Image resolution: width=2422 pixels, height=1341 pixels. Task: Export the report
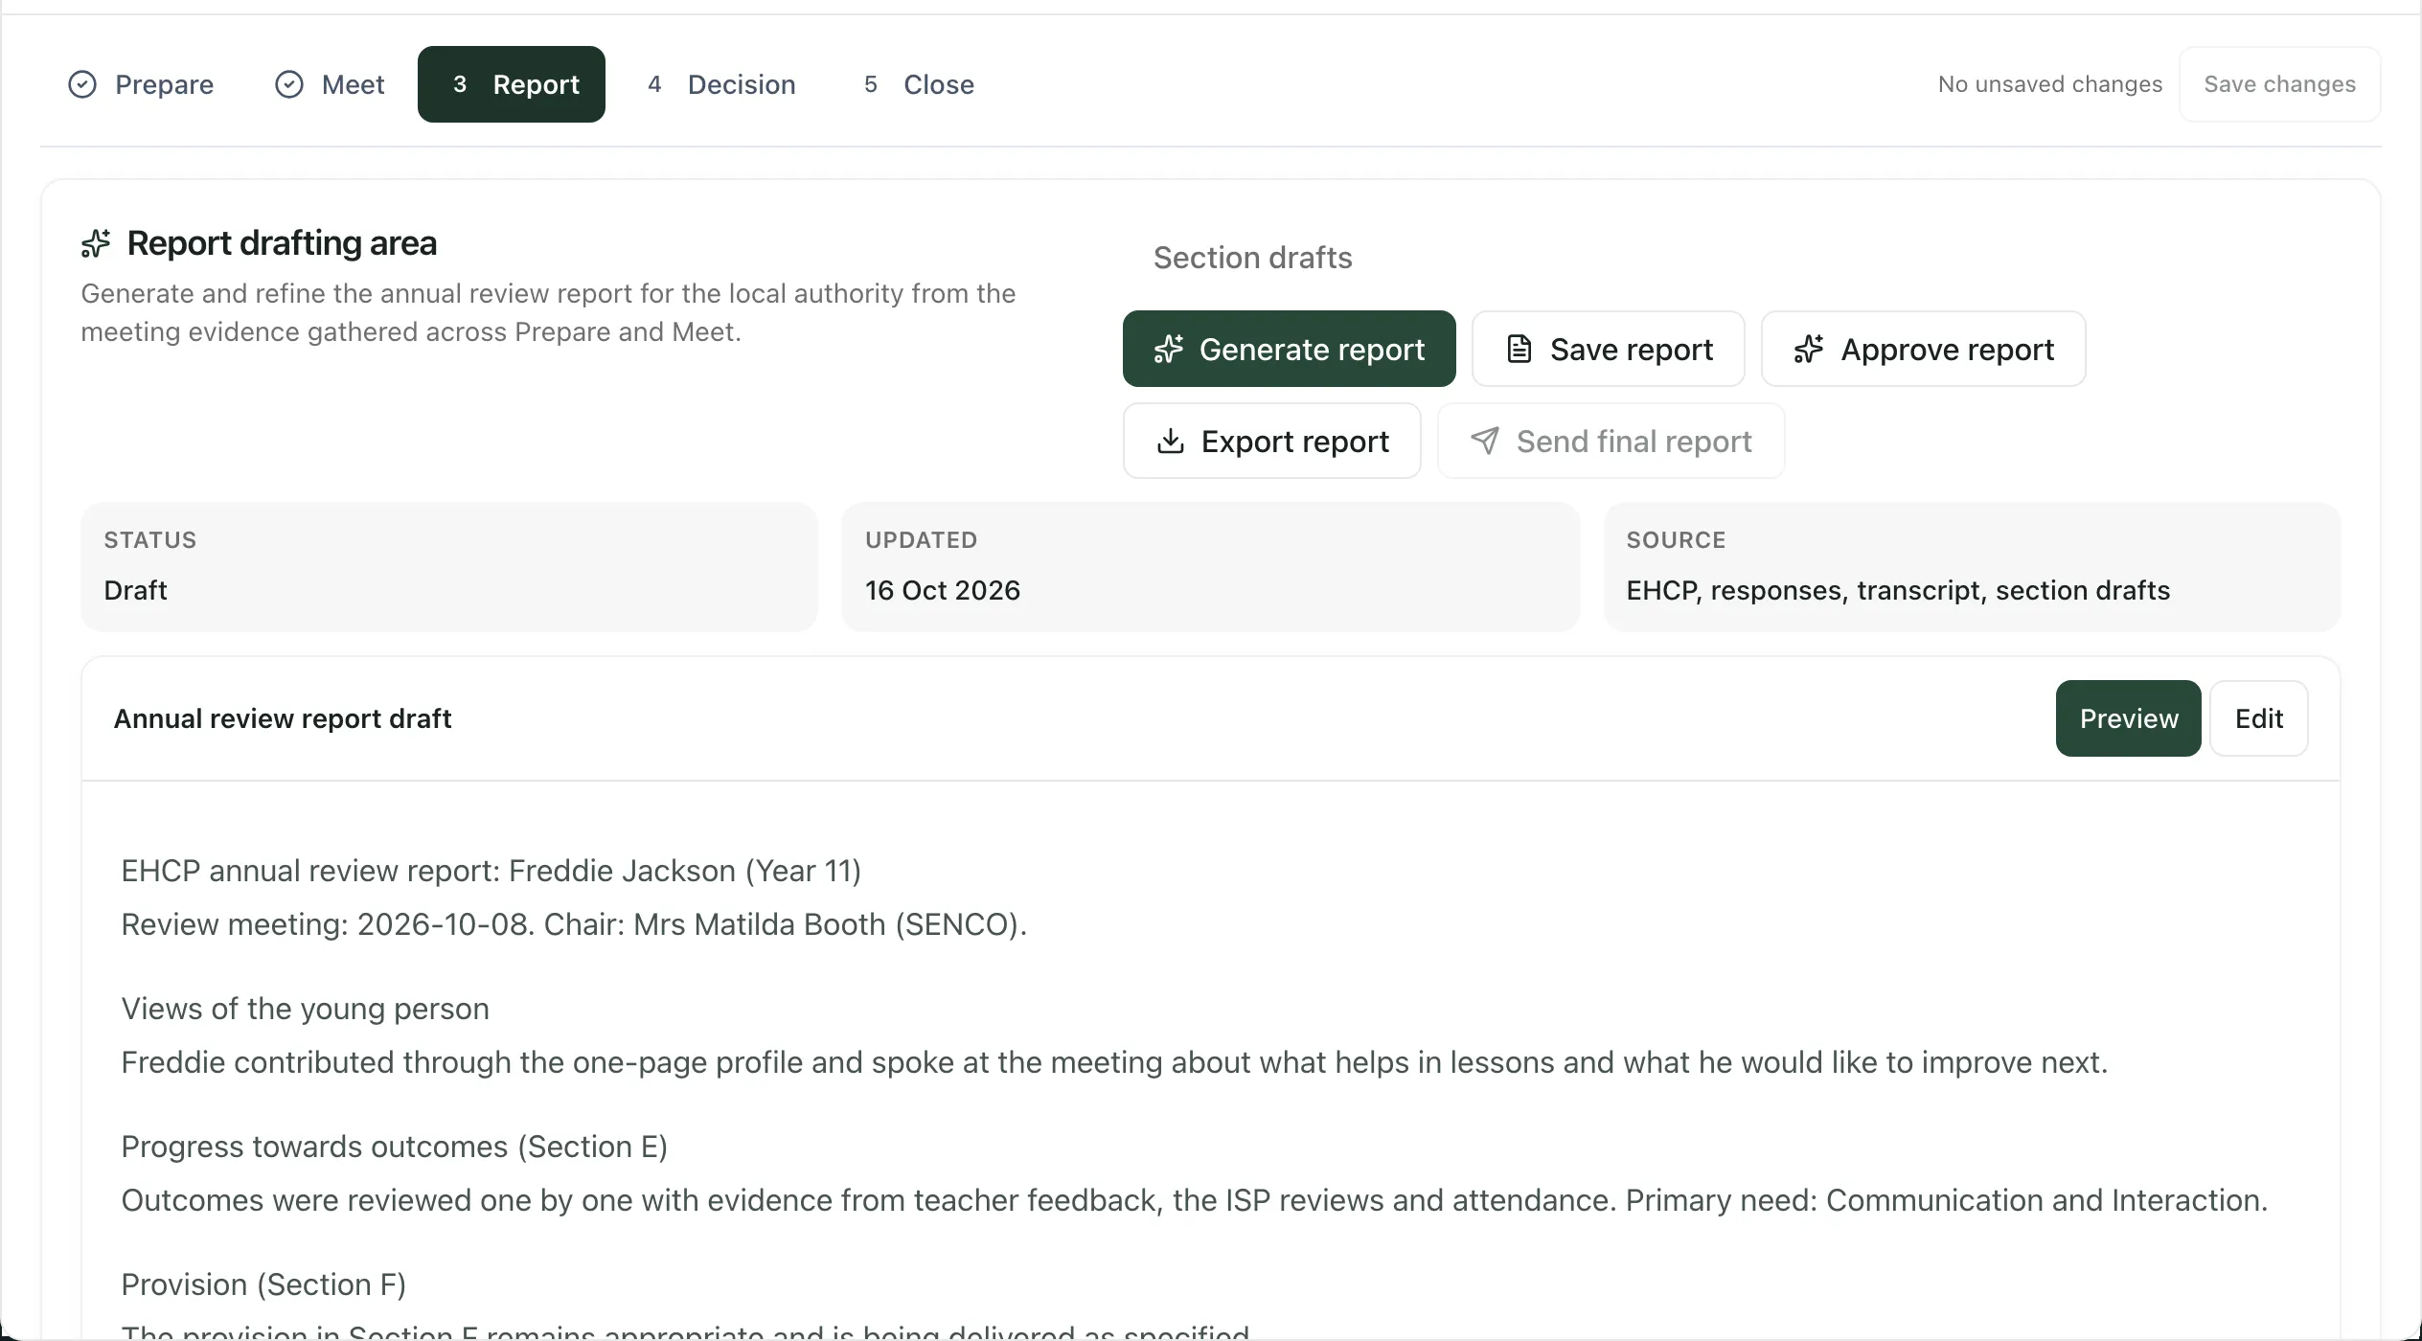[1272, 441]
